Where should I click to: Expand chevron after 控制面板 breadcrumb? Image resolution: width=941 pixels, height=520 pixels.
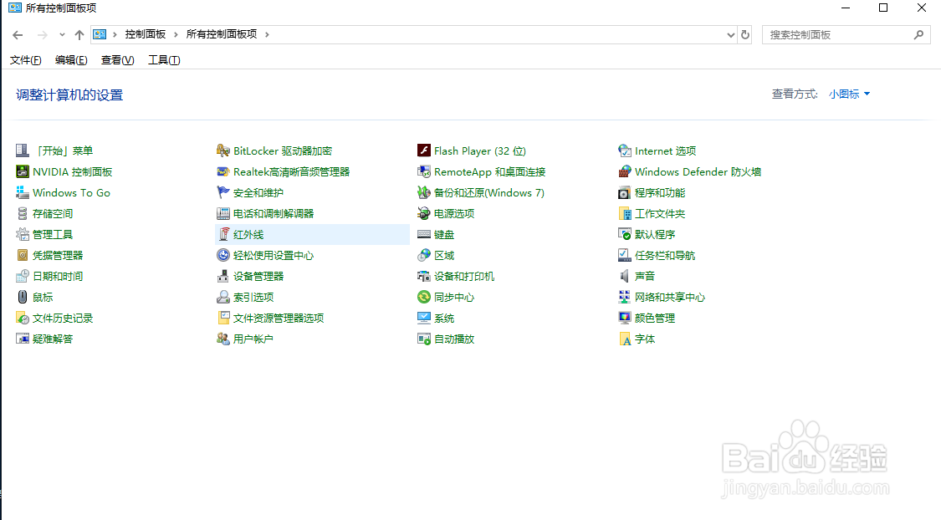(x=176, y=35)
